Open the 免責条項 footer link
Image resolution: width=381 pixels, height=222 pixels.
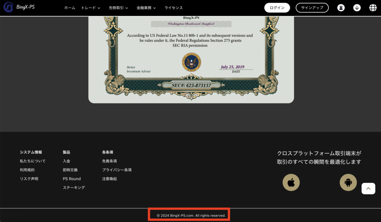[x=109, y=161]
